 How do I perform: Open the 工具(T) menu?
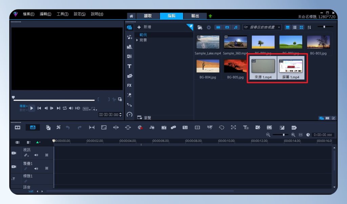click(x=62, y=14)
